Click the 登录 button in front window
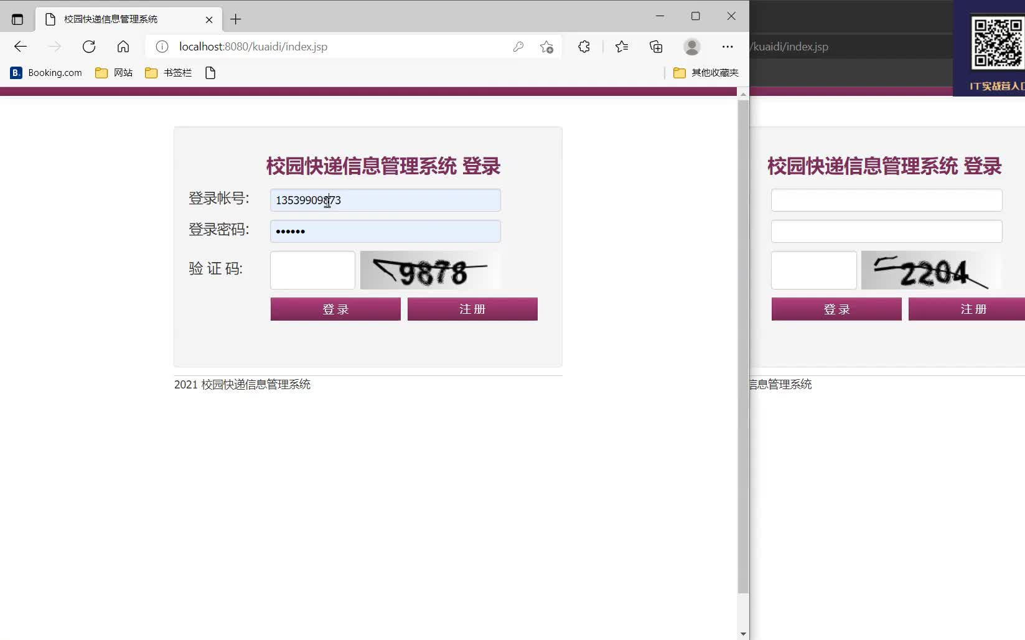Viewport: 1025px width, 640px height. click(x=335, y=309)
